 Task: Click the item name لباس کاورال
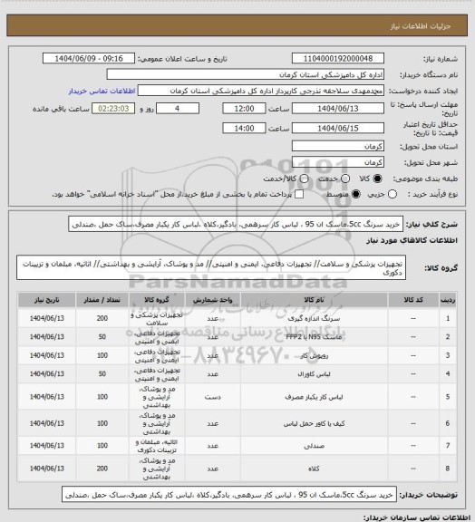(x=314, y=374)
